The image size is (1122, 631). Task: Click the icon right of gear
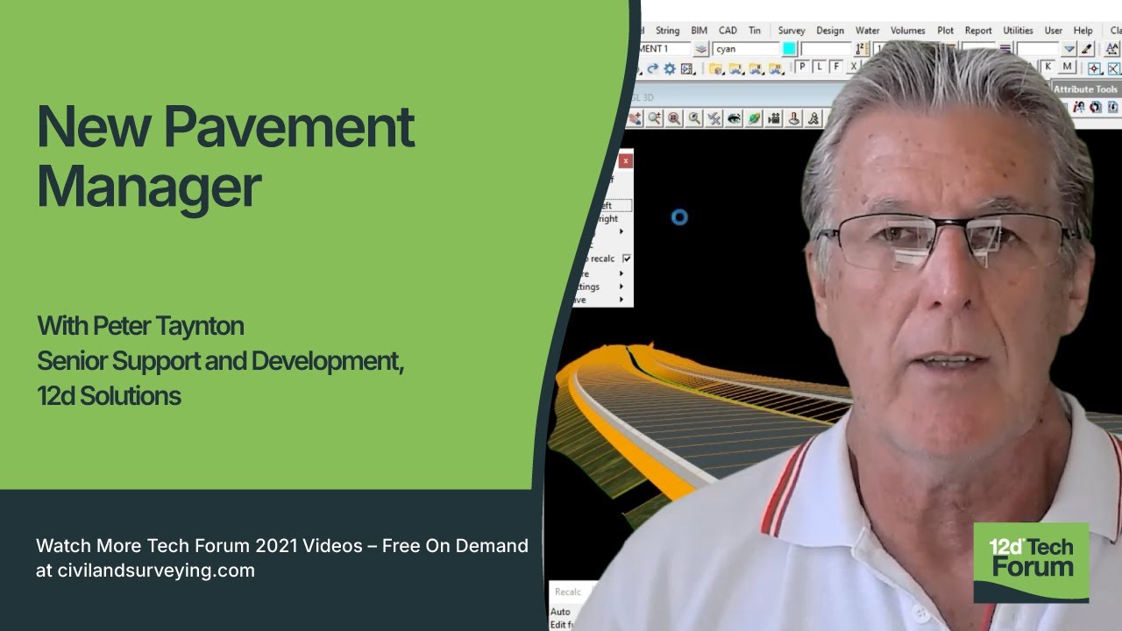[x=687, y=68]
